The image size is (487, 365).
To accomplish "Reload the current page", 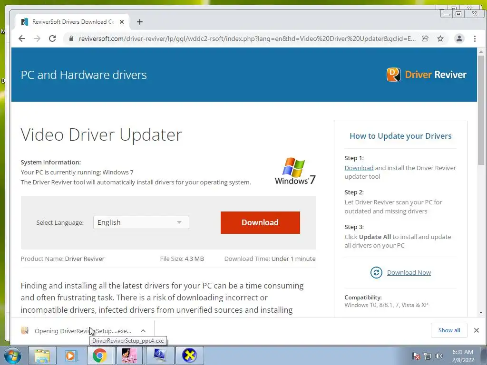I will click(52, 38).
